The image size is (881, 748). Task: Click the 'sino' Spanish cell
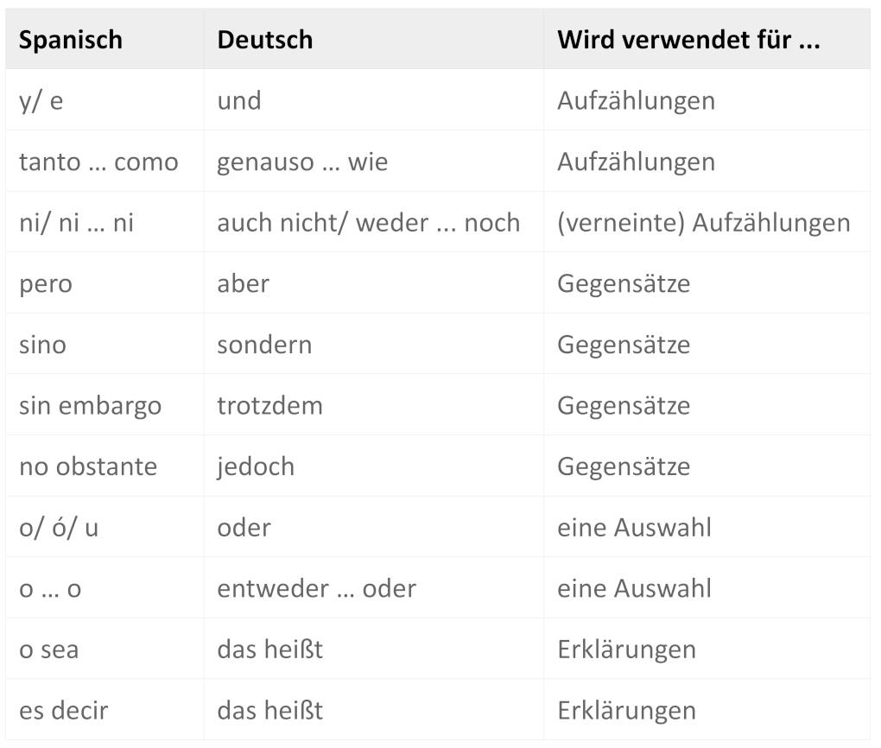pyautogui.click(x=42, y=345)
